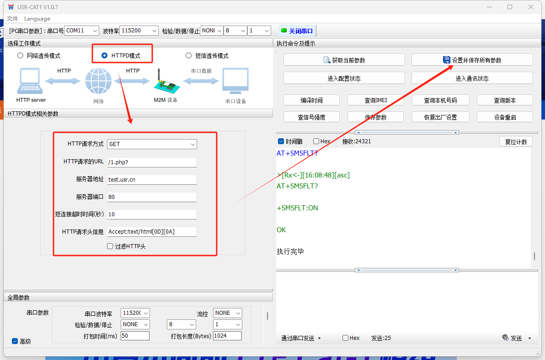This screenshot has width=545, height=360.
Task: Open the top data bits 8 dropdown
Action: click(235, 31)
